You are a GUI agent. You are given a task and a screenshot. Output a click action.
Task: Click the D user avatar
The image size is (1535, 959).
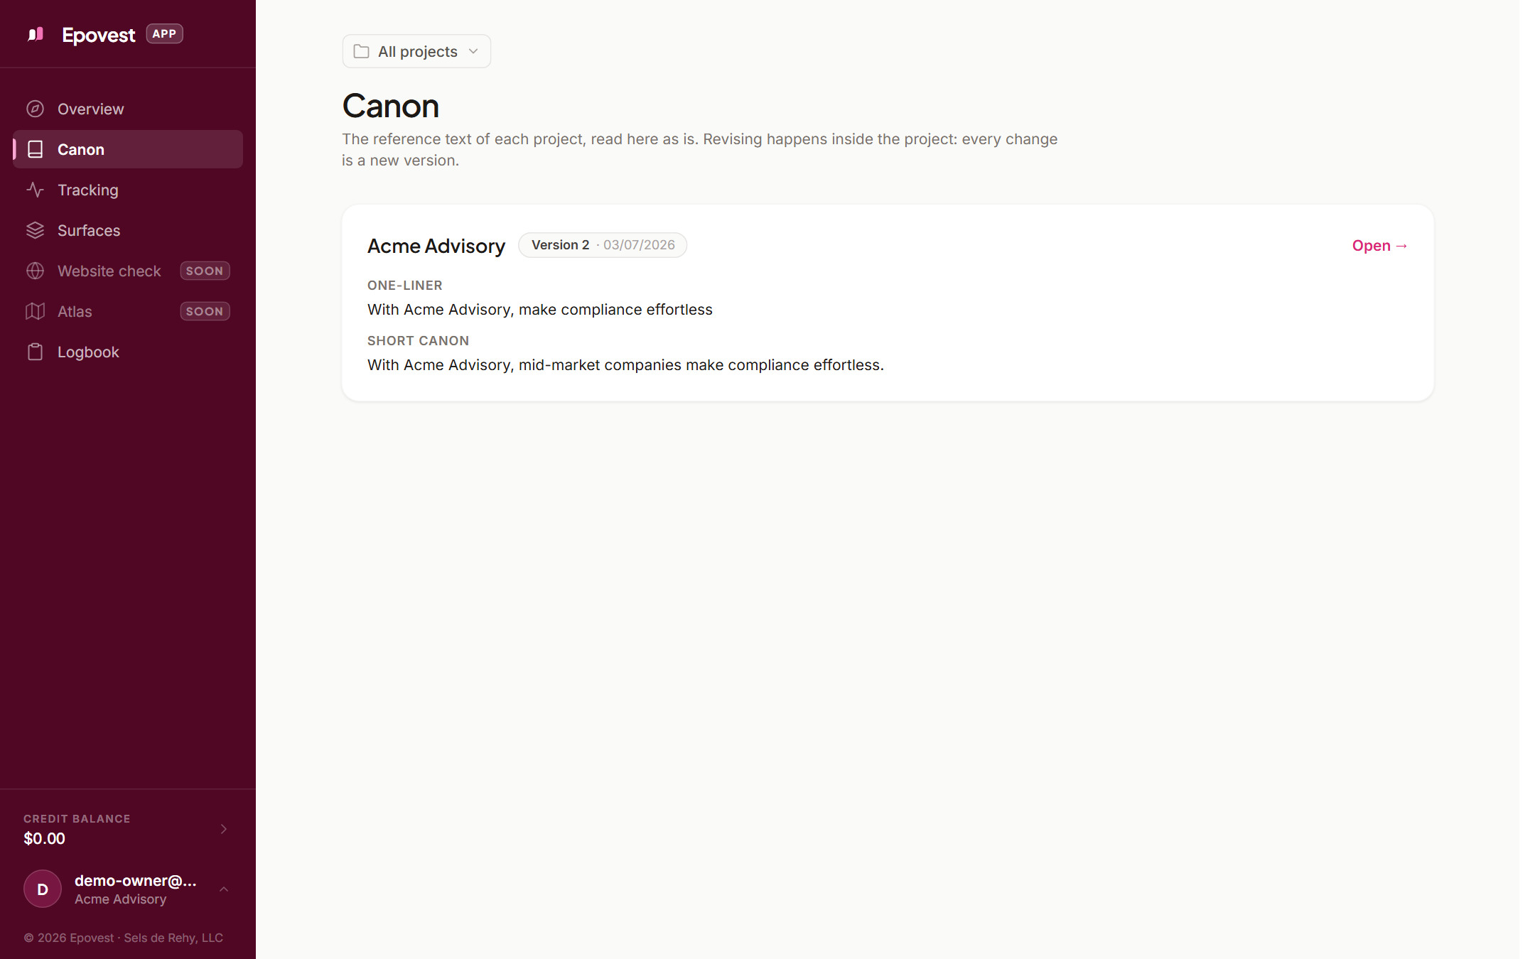(43, 889)
